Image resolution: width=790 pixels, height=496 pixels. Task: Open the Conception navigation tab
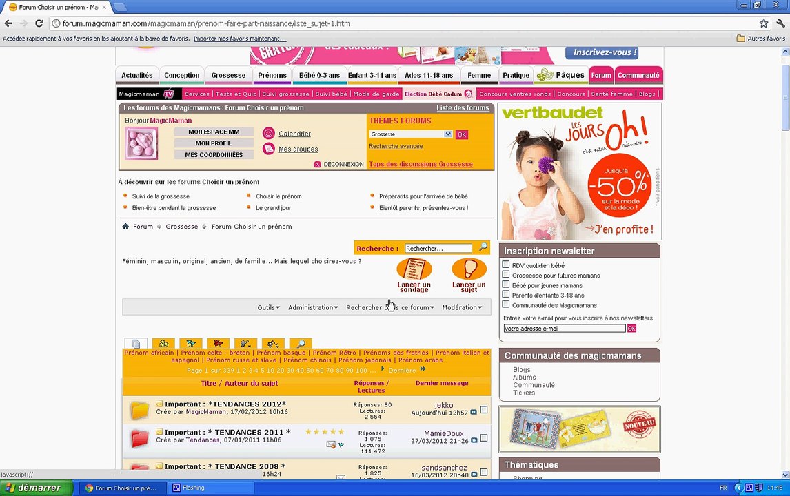click(x=182, y=75)
